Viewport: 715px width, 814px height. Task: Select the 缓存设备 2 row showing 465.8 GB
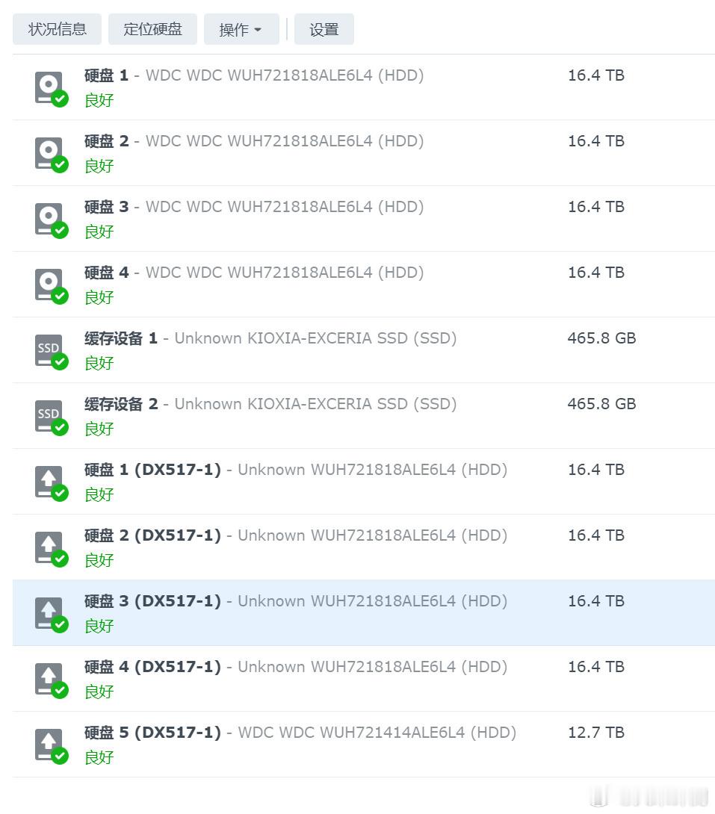point(357,415)
